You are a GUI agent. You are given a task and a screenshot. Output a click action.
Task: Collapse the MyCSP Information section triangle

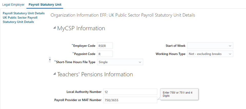[x=54, y=28]
